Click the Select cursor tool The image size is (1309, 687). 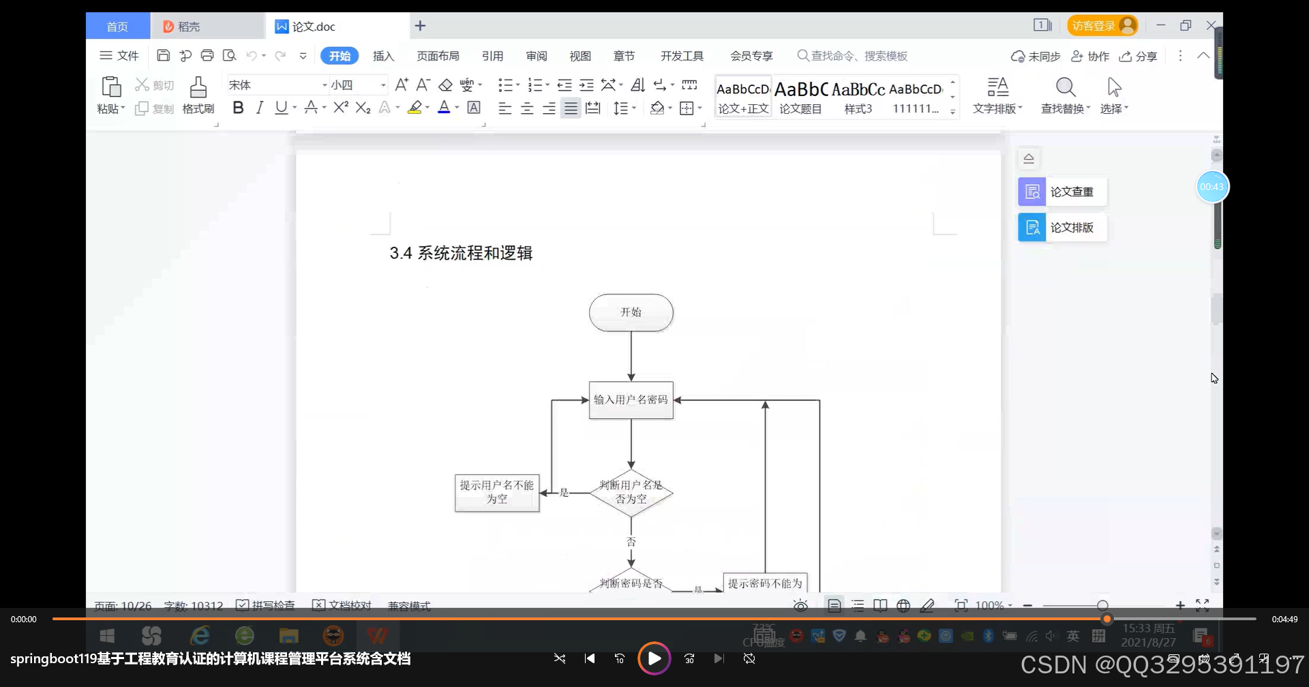(1114, 96)
